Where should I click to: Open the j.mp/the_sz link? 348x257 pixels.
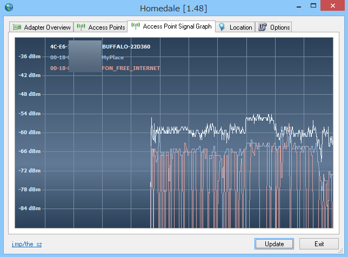[x=26, y=244]
